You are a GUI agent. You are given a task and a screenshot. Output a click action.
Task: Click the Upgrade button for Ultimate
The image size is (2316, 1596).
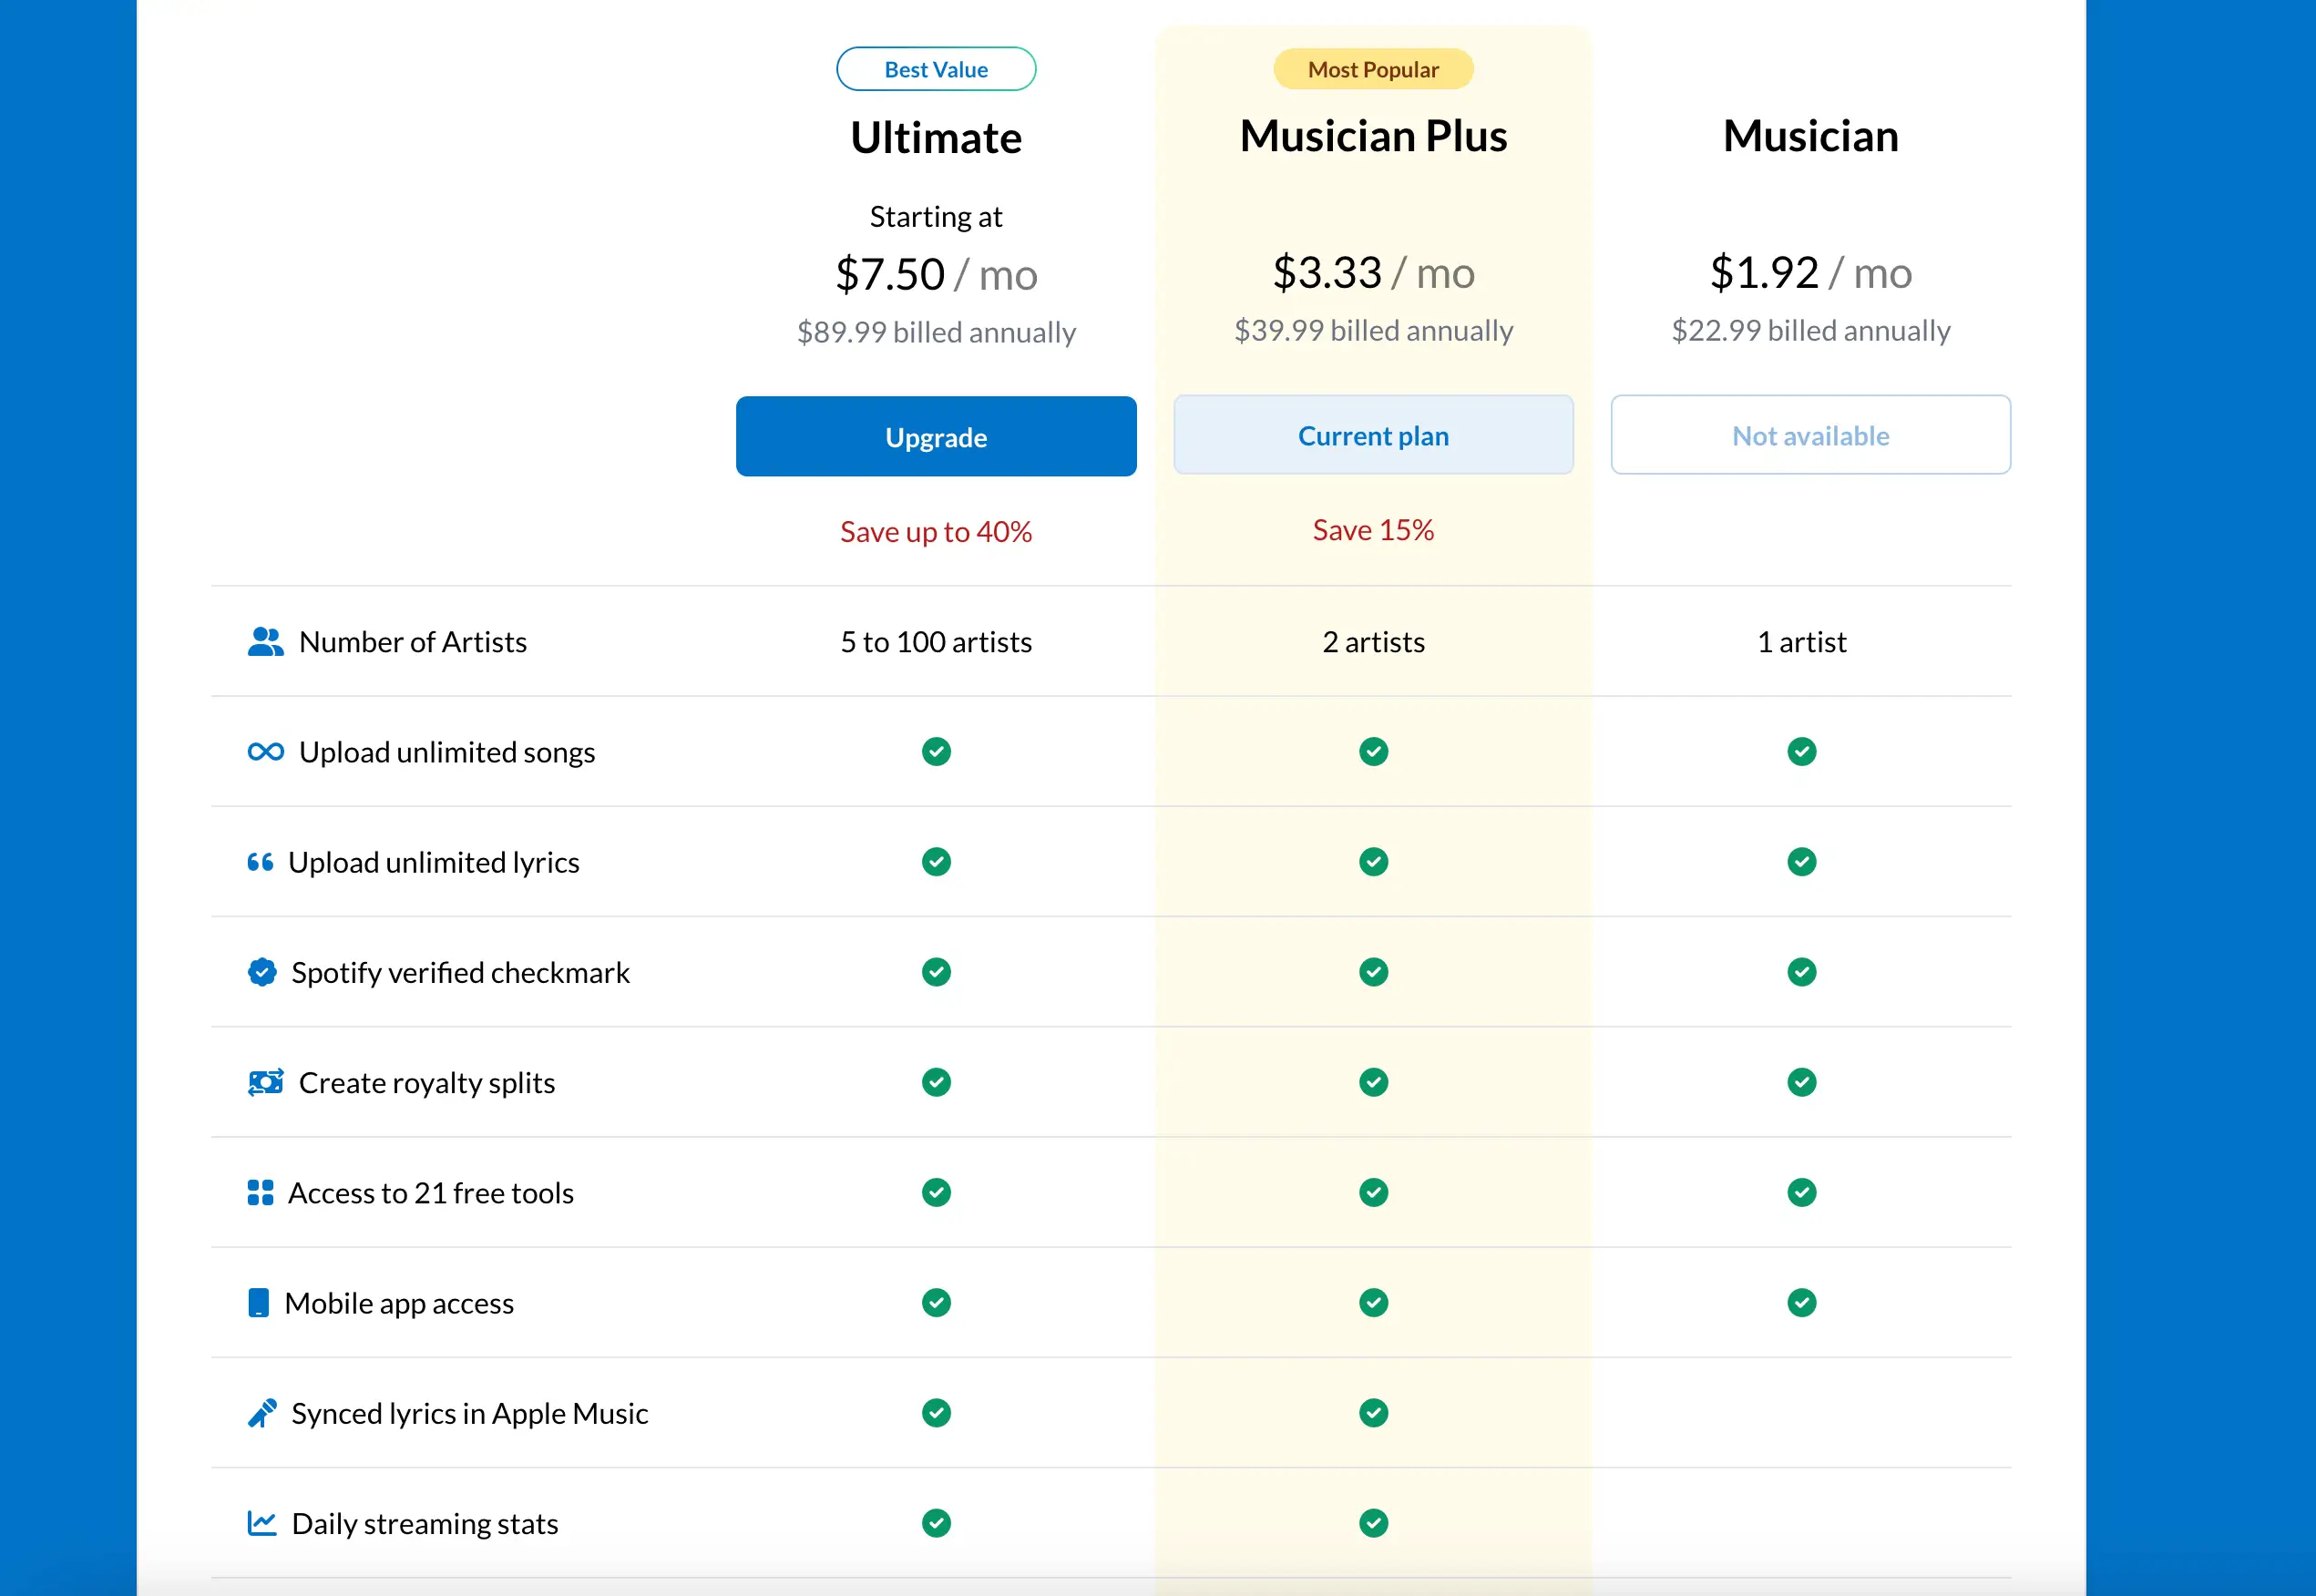click(936, 437)
